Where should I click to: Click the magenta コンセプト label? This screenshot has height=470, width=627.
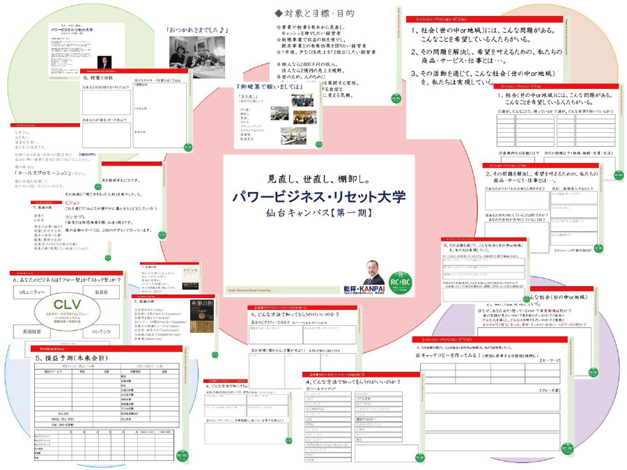point(75,217)
